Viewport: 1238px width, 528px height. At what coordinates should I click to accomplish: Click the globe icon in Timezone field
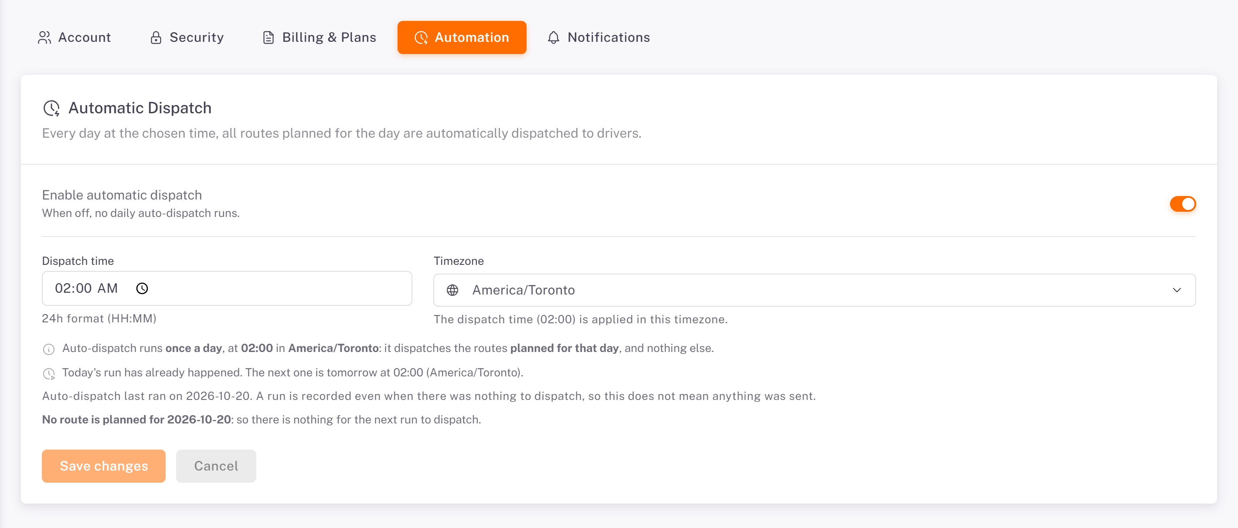(452, 290)
